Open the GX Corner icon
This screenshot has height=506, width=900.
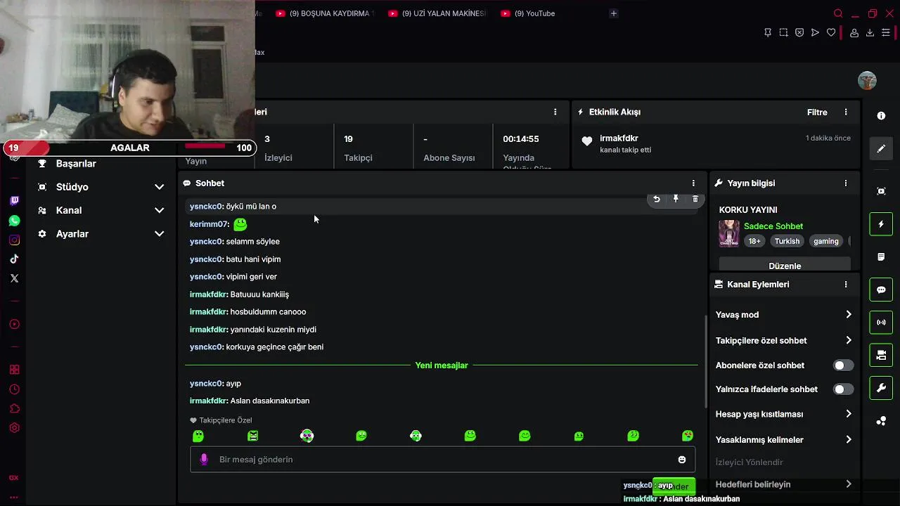pyautogui.click(x=14, y=478)
